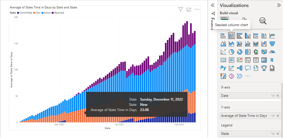283x138 pixels.
Task: Select the Donut chart visual icon
Action: click(240, 52)
